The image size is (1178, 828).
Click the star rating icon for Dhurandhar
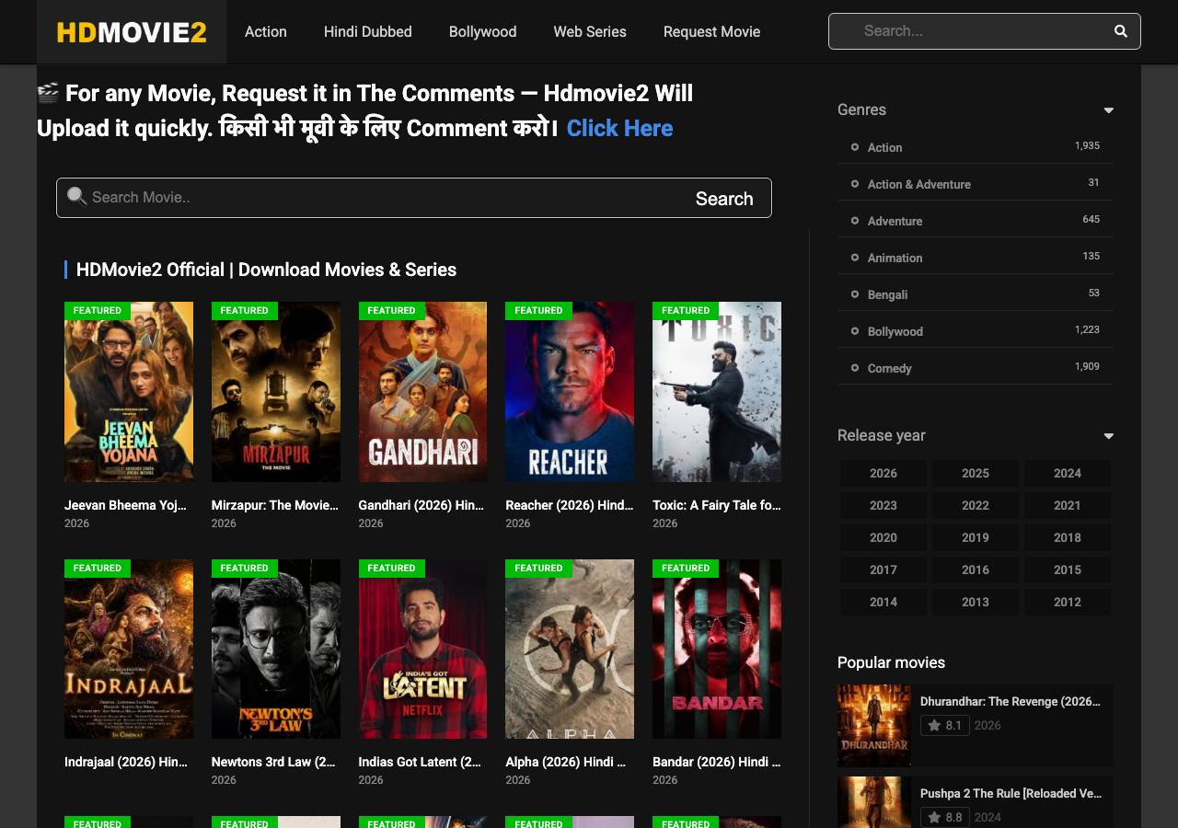(934, 725)
